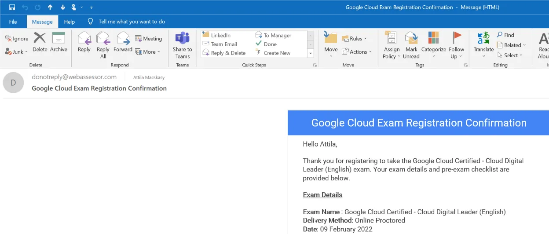Click recipient name Attila Macskasy

[x=150, y=77]
